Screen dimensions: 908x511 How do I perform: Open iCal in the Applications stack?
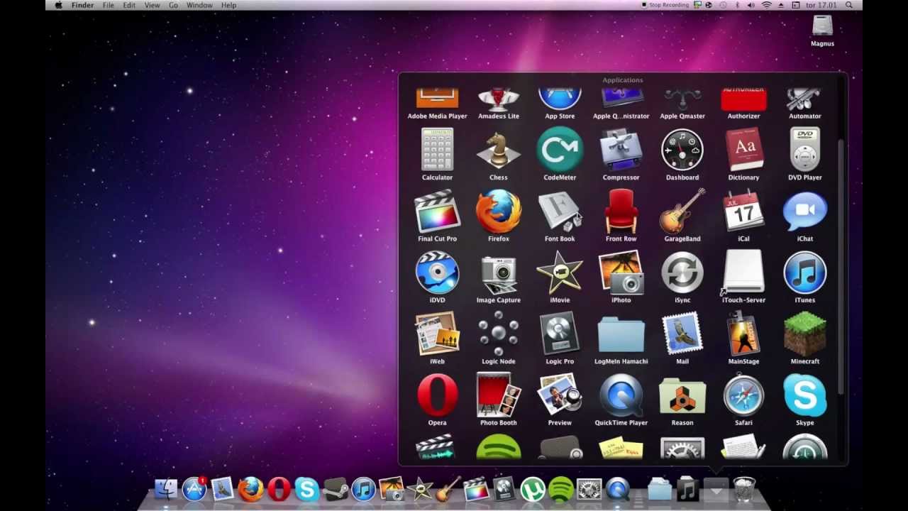[x=743, y=211]
